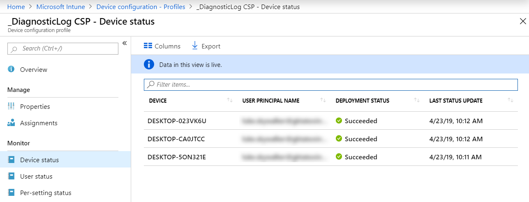Click the User status notebook icon
Viewport: 529px width, 202px height.
[11, 176]
